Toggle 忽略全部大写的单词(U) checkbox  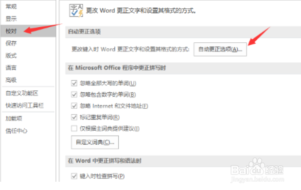point(74,83)
